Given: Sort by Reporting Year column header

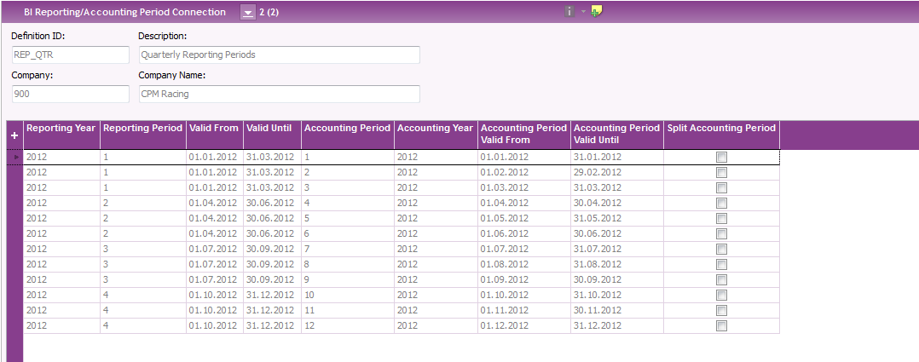Looking at the screenshot, I should click(61, 128).
